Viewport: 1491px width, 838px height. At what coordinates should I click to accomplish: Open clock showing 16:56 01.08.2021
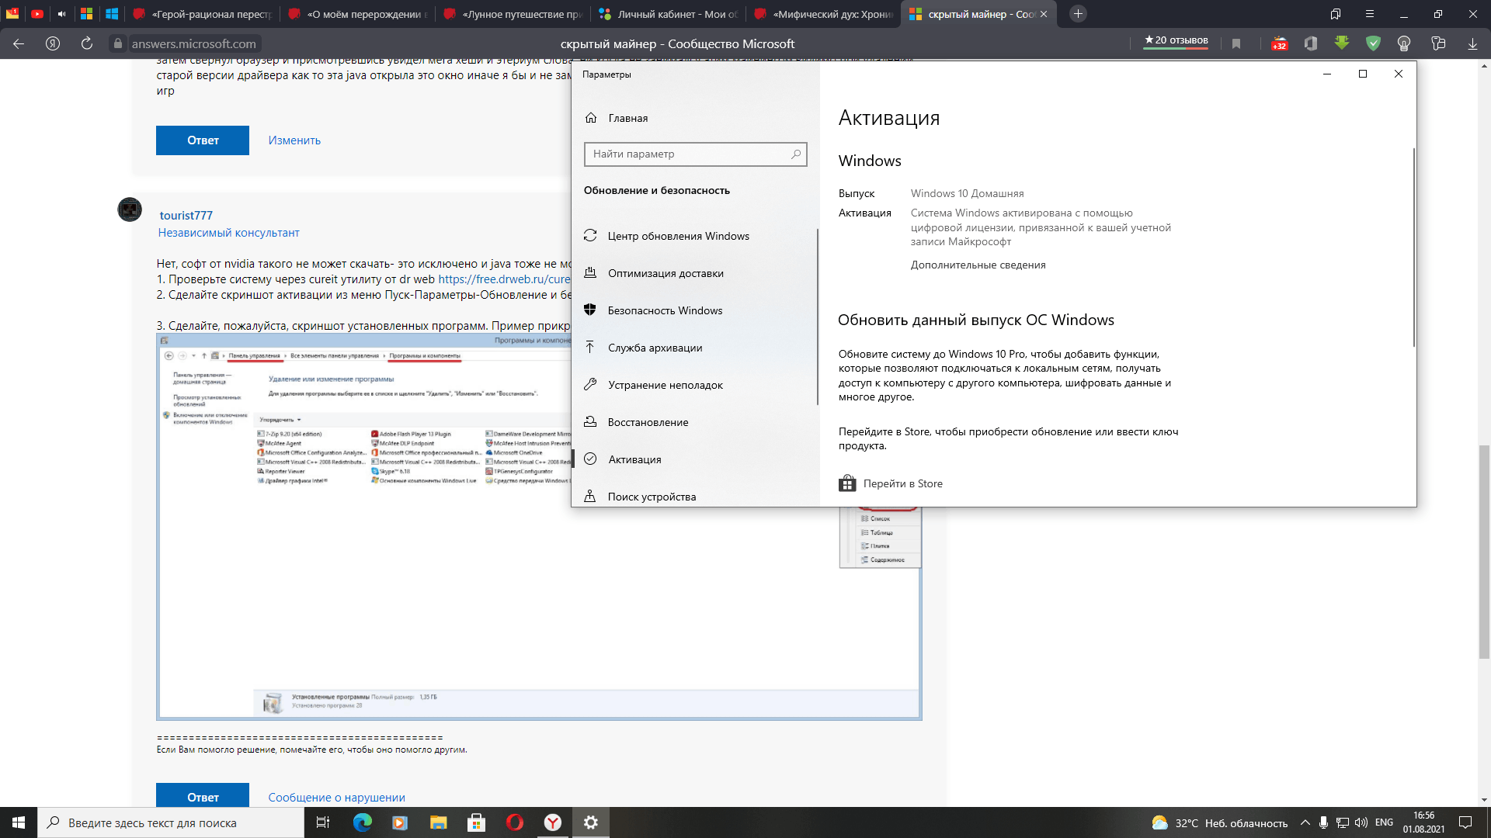point(1423,822)
